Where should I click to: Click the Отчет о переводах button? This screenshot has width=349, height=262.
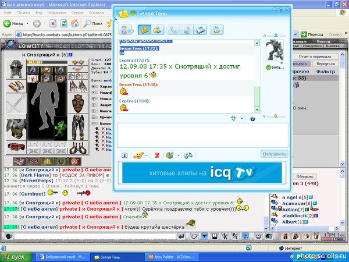click(x=315, y=57)
